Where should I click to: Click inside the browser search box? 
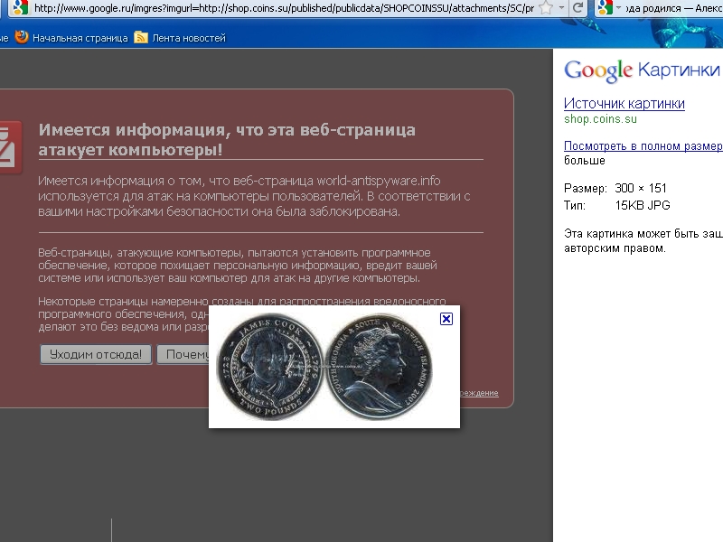673,8
